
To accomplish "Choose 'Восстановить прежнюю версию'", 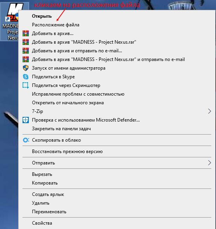I will click(117, 151).
